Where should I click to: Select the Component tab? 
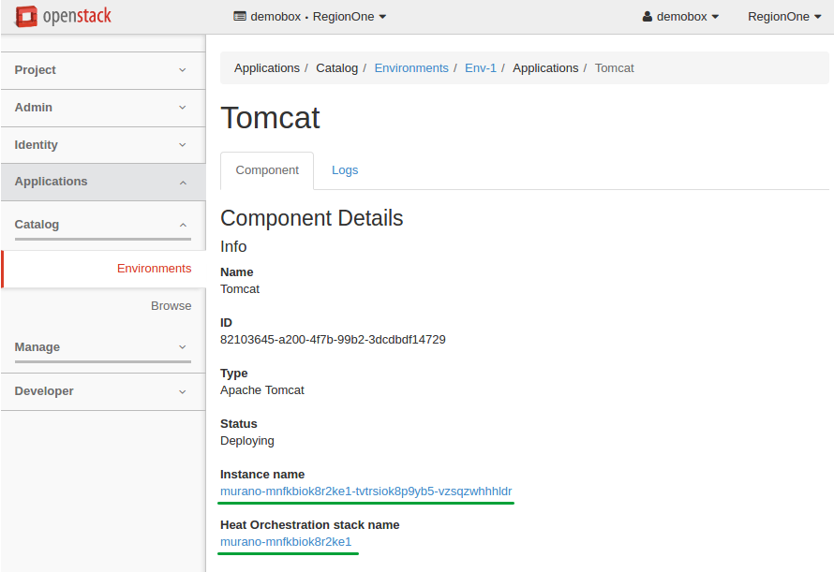point(267,170)
